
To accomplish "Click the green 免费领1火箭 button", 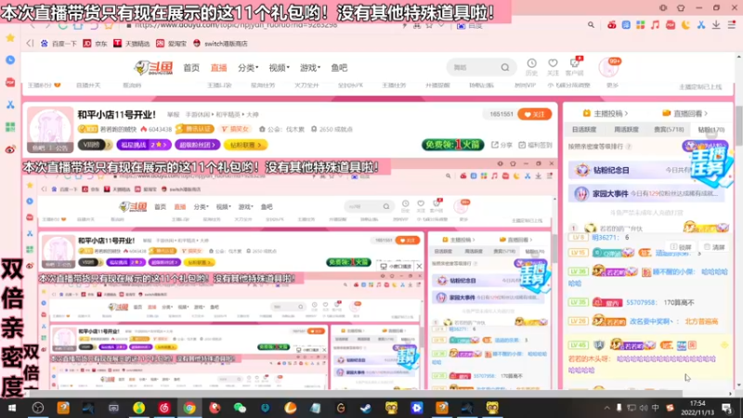I will coord(452,145).
